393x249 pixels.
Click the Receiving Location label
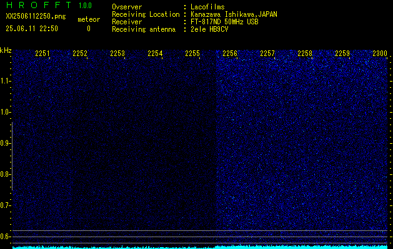click(x=146, y=14)
